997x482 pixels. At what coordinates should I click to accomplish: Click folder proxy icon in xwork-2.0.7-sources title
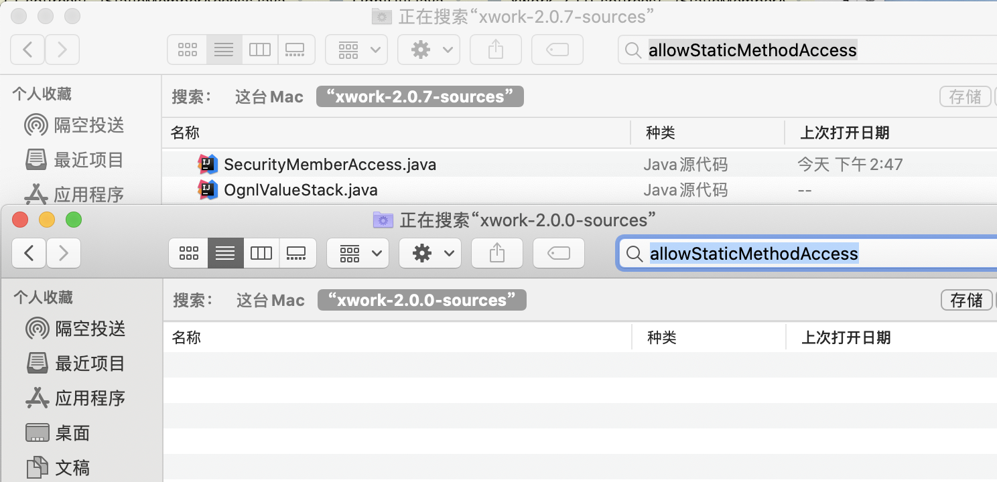pos(381,16)
